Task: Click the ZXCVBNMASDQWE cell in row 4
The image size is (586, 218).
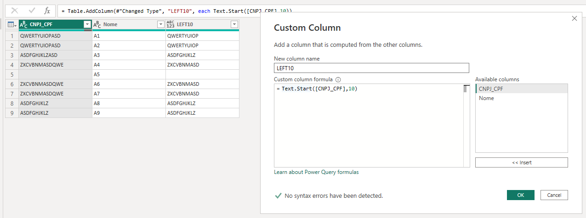Action: tap(55, 65)
